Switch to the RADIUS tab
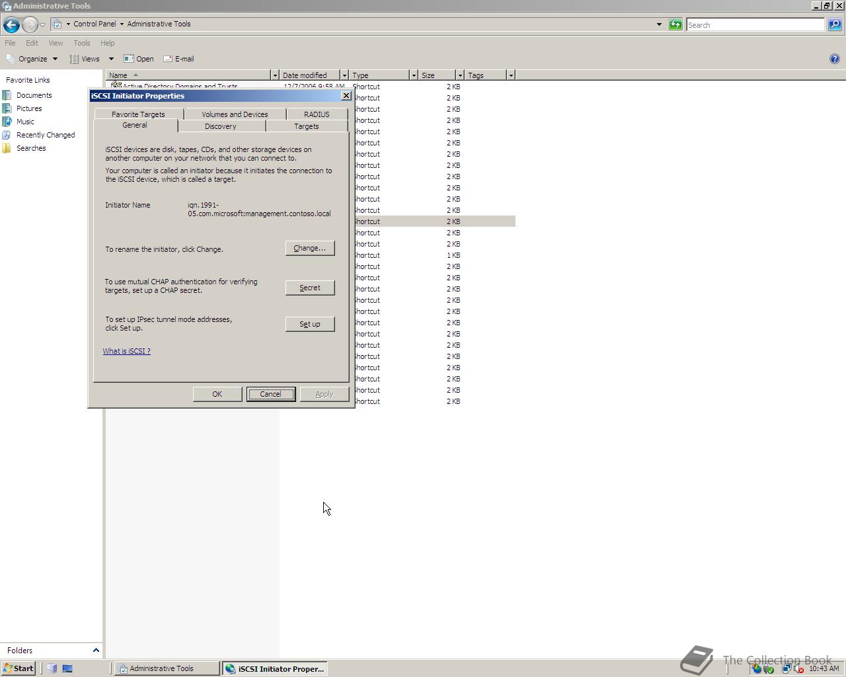Image resolution: width=846 pixels, height=677 pixels. click(x=317, y=114)
